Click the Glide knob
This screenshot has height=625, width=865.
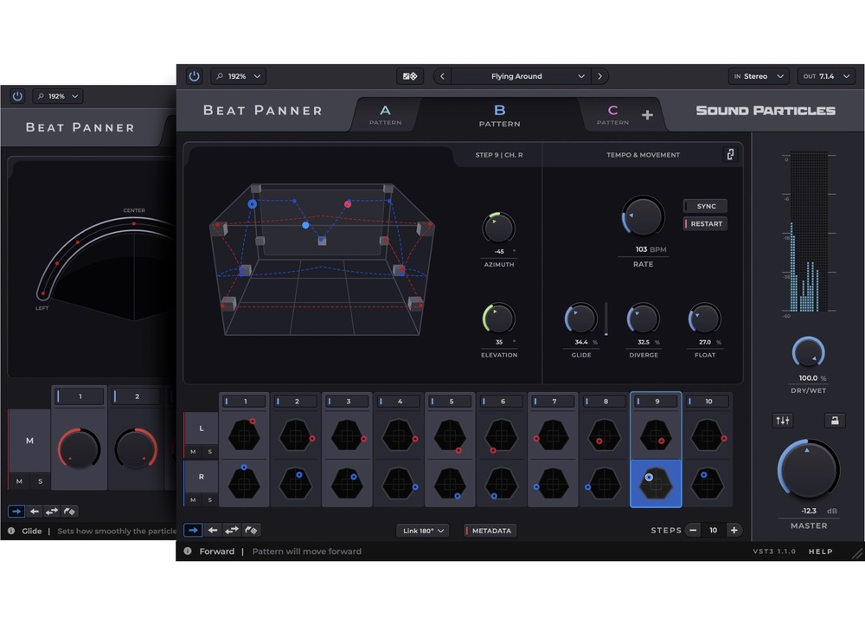pos(581,319)
